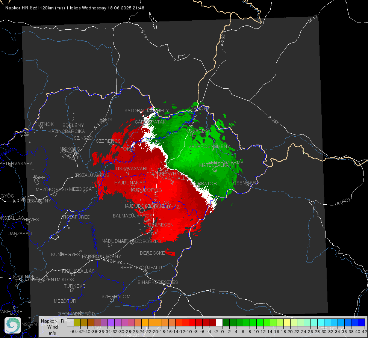Select the A-262 road label
Image resolution: width=368 pixels, height=338 pixels.
(x=223, y=40)
